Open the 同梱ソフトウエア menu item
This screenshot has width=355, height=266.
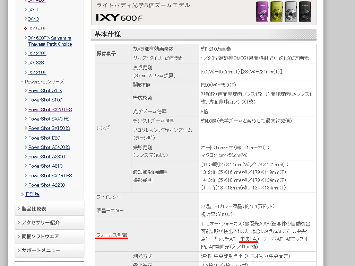(40, 237)
